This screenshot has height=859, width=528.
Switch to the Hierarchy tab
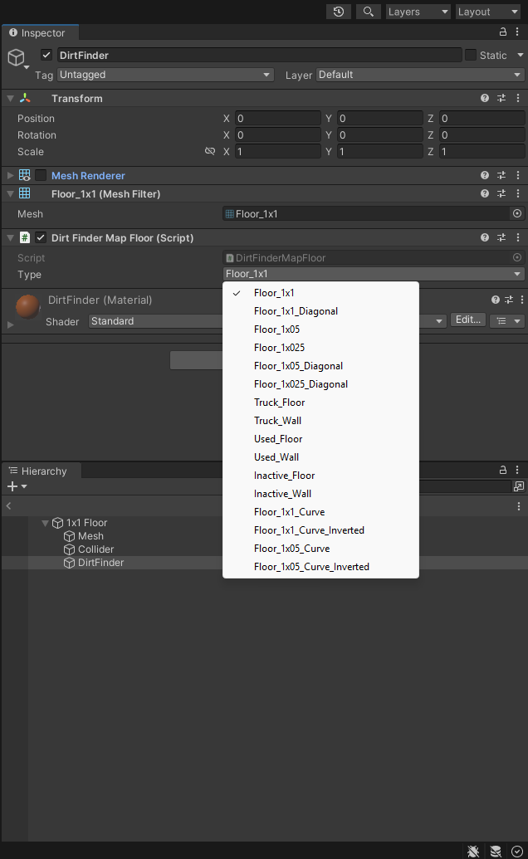tap(40, 471)
